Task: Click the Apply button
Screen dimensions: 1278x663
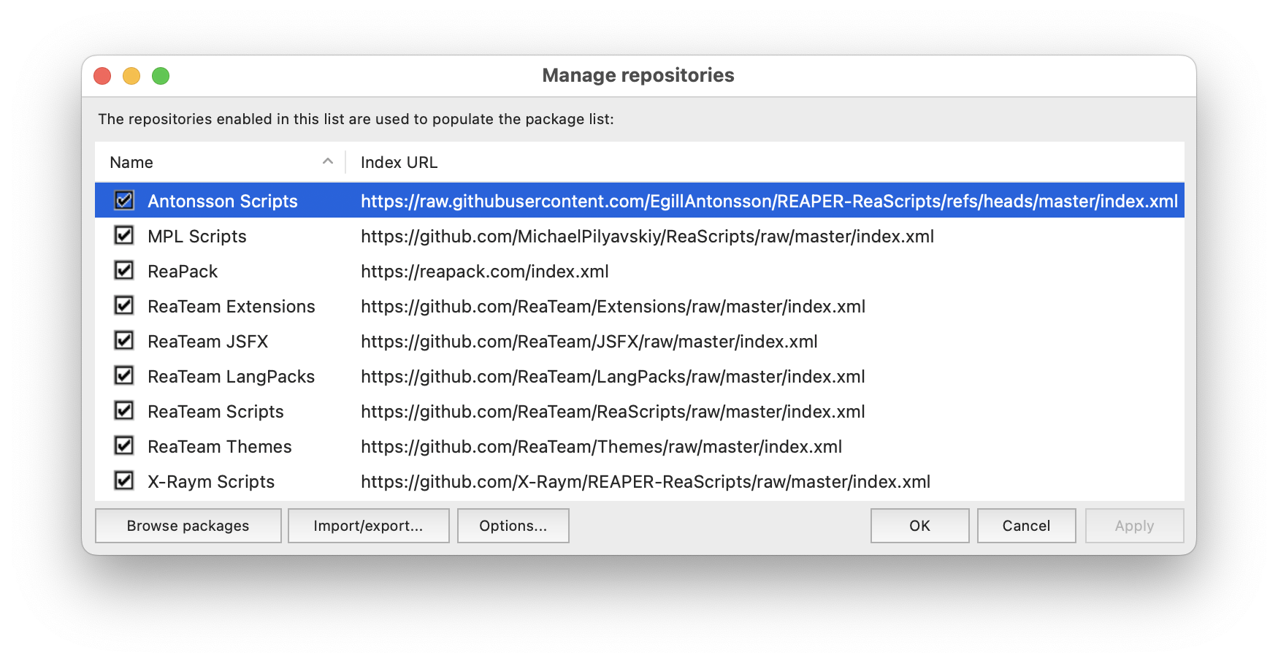Action: coord(1134,526)
